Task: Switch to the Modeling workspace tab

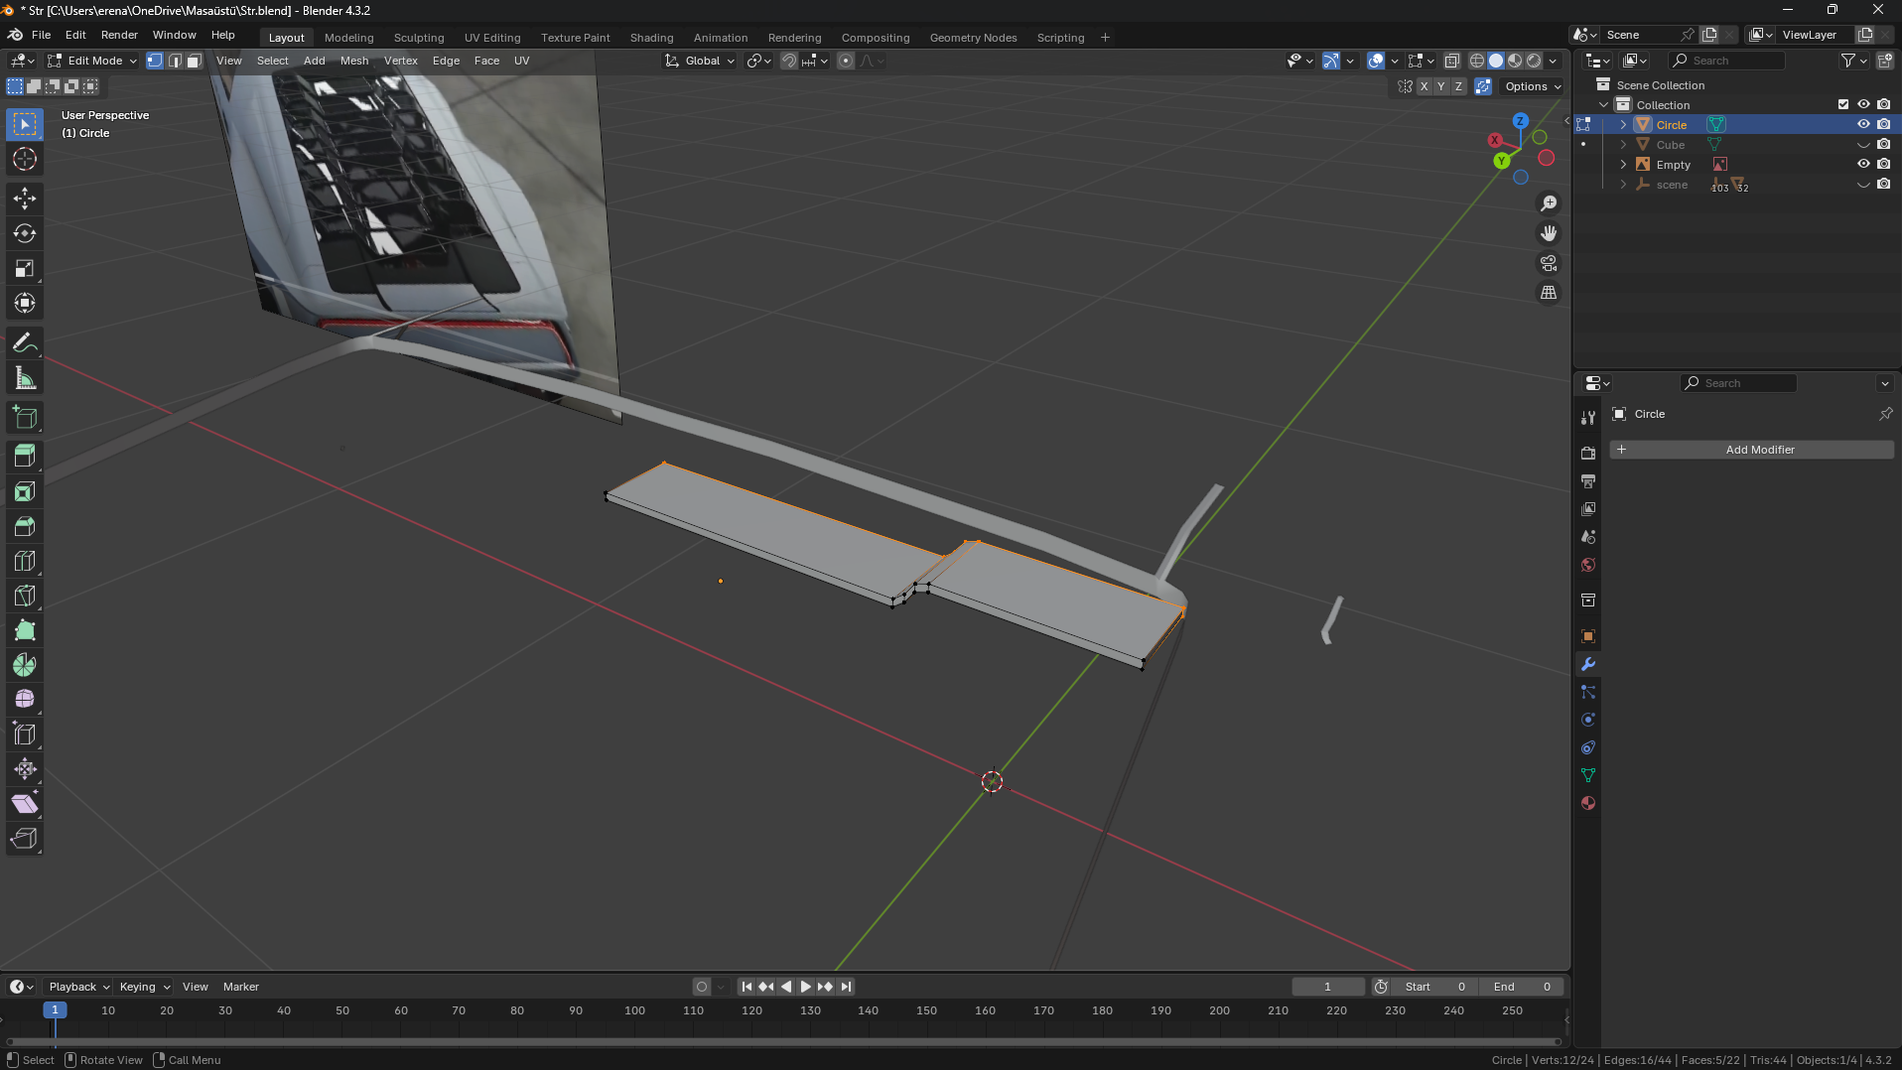Action: pyautogui.click(x=348, y=38)
